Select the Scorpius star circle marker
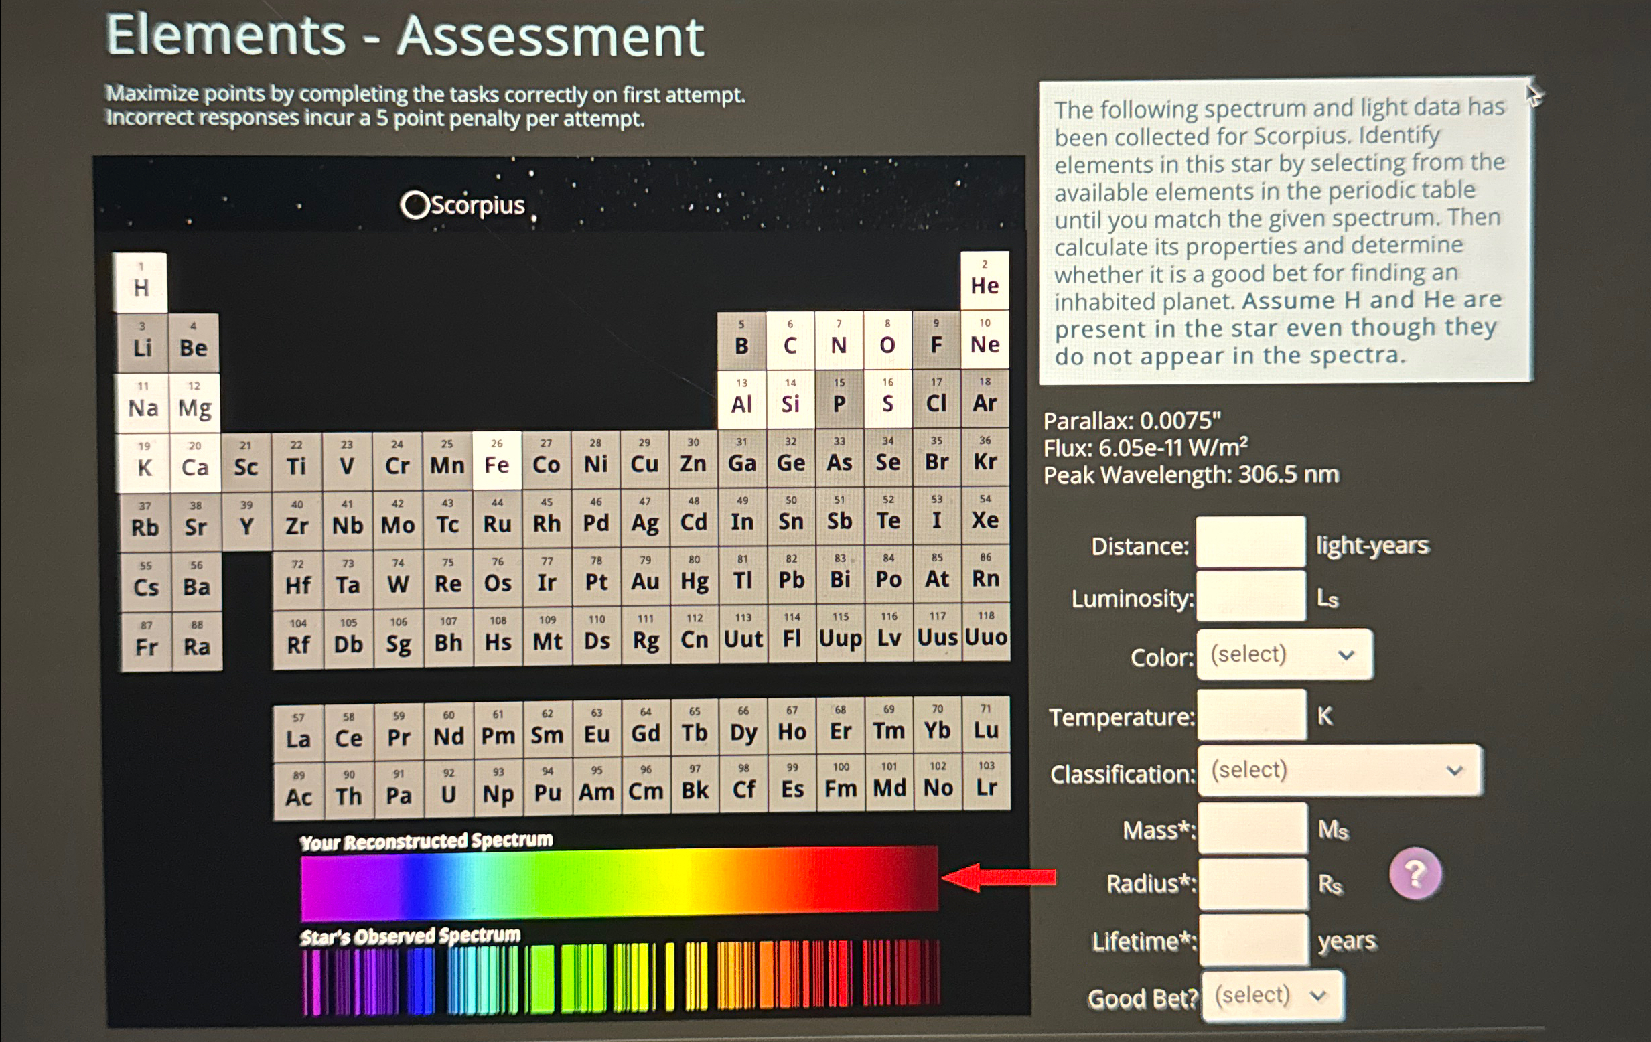The width and height of the screenshot is (1651, 1042). pyautogui.click(x=414, y=205)
